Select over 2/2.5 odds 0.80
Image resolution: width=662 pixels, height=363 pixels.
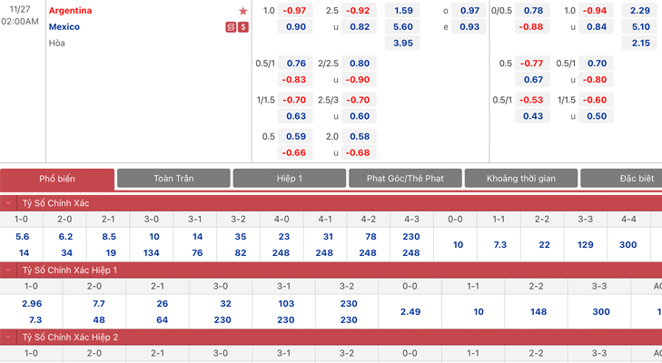(x=359, y=64)
